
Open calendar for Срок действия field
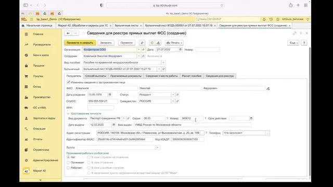coord(251,118)
